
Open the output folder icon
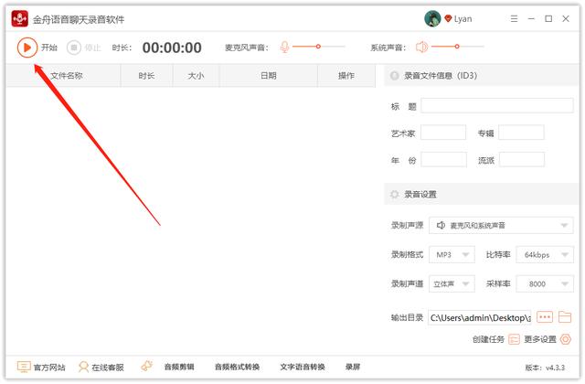[x=565, y=317]
